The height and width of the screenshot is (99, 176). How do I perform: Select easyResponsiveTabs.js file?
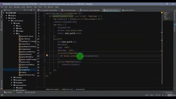(28, 46)
